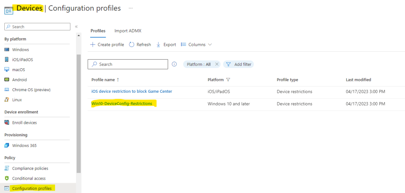405x193 pixels.
Task: Select macOS platform in sidebar
Action: point(19,69)
